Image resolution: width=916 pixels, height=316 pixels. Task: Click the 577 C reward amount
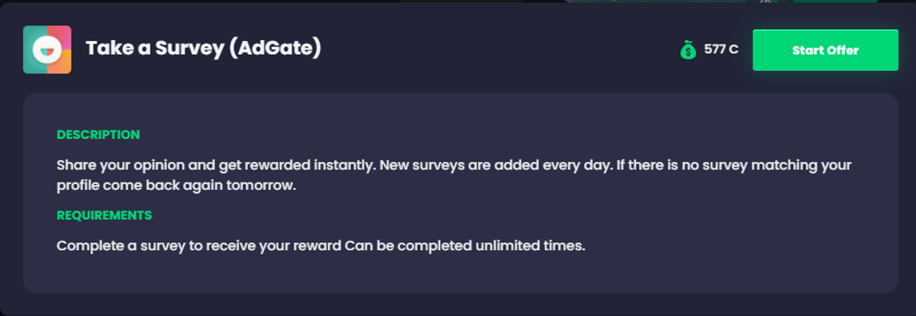coord(721,50)
